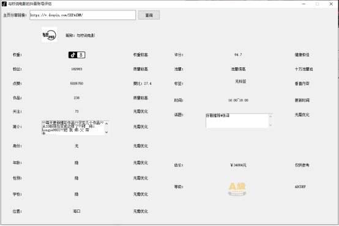
Task: Click the gold A-grade rating badge
Action: (x=237, y=189)
